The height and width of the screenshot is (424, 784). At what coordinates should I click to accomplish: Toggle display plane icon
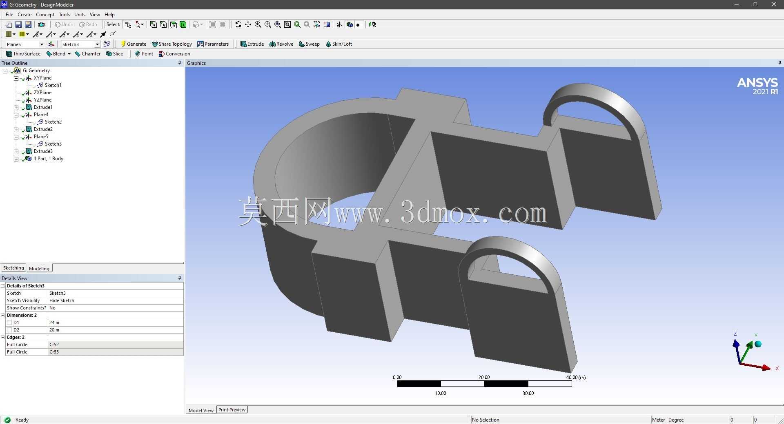[339, 24]
